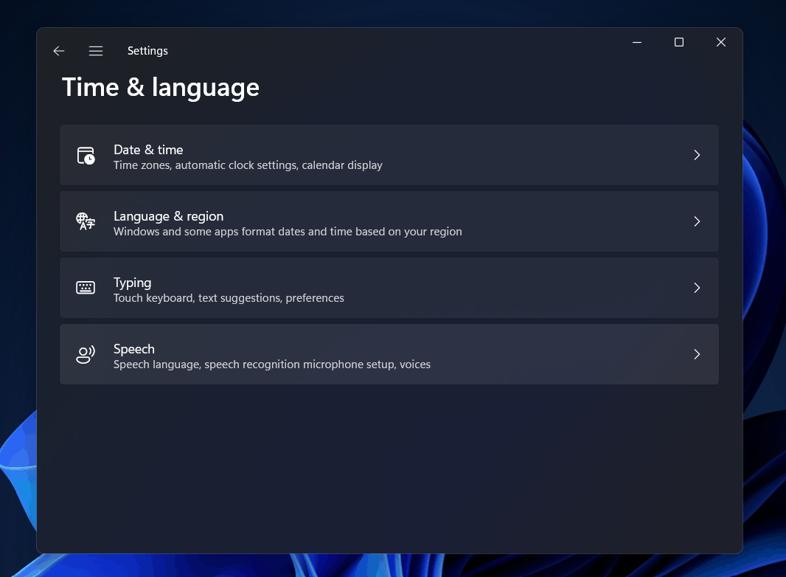
Task: Expand the Language & region chevron
Action: [697, 221]
